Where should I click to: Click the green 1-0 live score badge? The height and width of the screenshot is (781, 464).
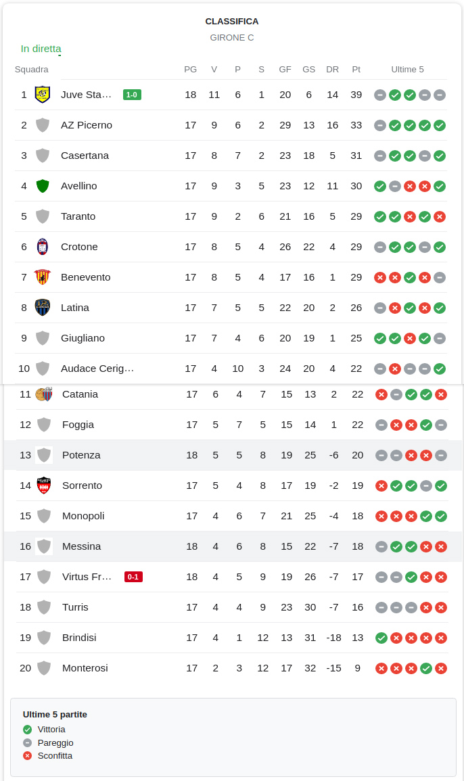tap(132, 95)
